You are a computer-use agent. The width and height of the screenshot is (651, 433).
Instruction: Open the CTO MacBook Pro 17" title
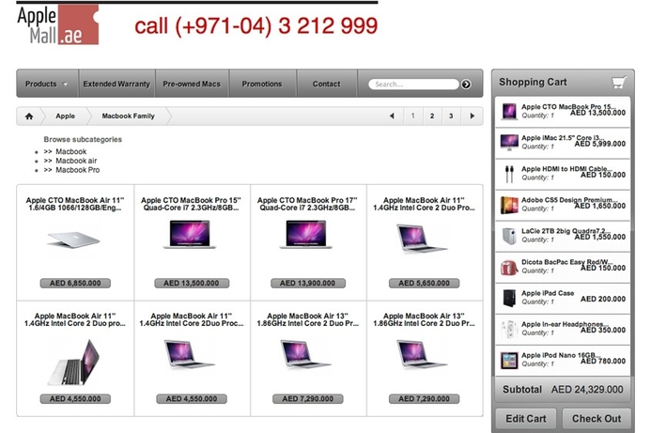(x=307, y=204)
